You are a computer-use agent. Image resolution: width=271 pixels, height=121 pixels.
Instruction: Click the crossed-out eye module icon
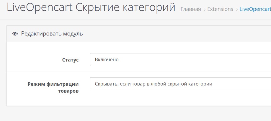[x=15, y=34]
